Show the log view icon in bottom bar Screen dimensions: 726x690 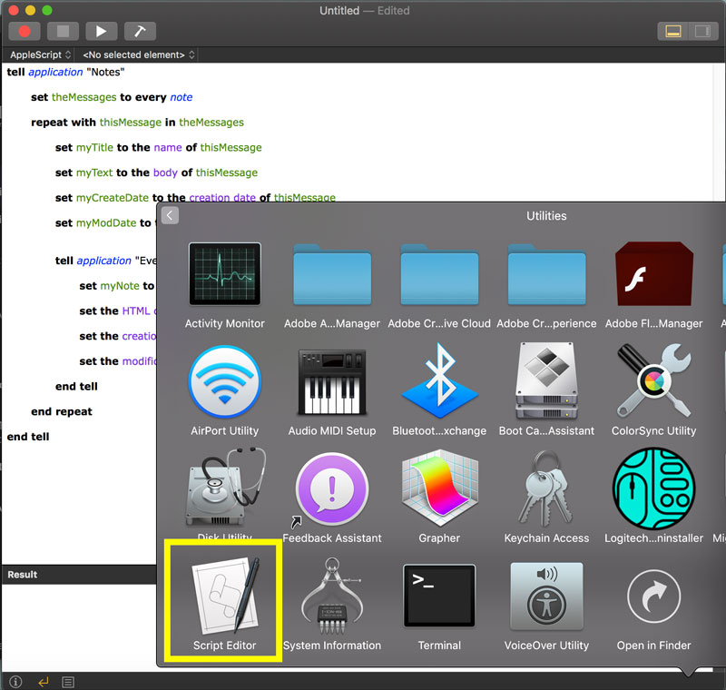pos(68,682)
